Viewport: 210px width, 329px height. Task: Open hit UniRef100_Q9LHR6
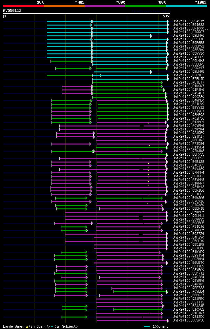(x=188, y=36)
